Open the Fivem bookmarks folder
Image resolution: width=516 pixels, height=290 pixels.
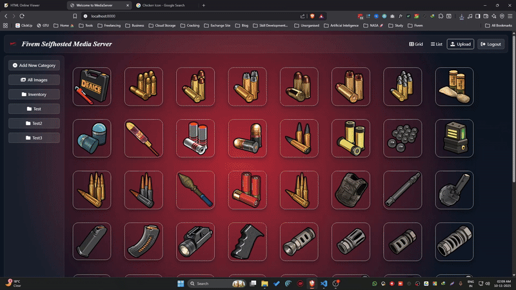(415, 25)
